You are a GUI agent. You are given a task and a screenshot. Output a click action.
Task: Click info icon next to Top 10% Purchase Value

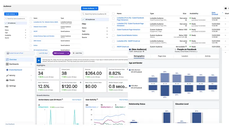pos(80,82)
